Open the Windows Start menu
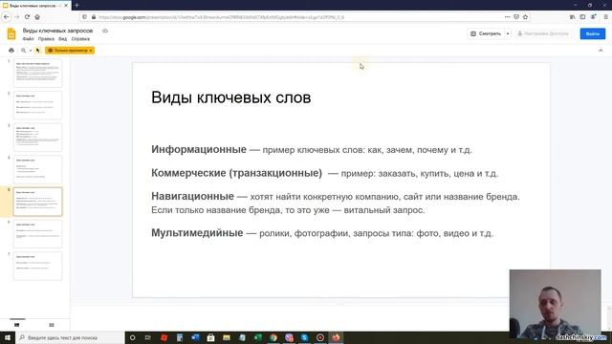 pos(8,337)
